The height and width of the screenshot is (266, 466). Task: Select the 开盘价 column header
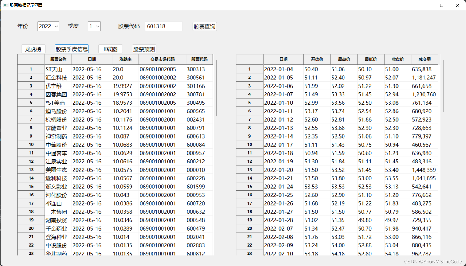[x=317, y=59]
